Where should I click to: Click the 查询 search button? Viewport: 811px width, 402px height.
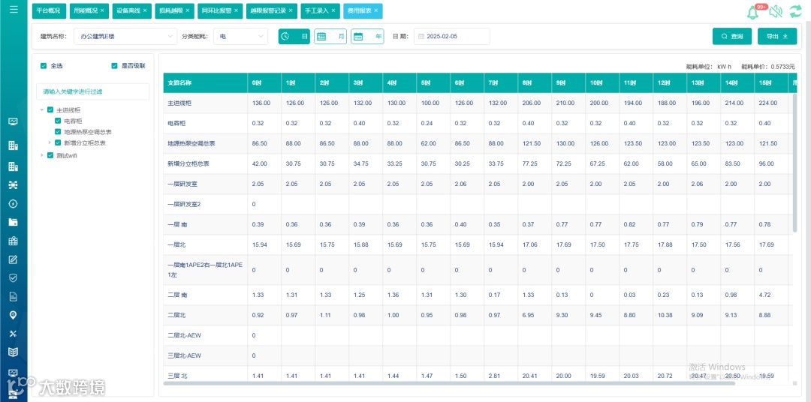point(732,36)
